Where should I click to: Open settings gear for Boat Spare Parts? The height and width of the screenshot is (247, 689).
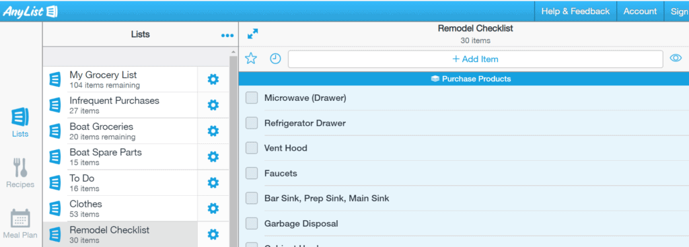pyautogui.click(x=213, y=157)
